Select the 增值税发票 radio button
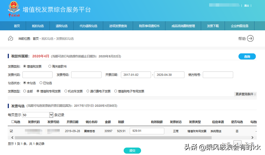Image resolution: width=265 pixels, height=155 pixels. 25,66
